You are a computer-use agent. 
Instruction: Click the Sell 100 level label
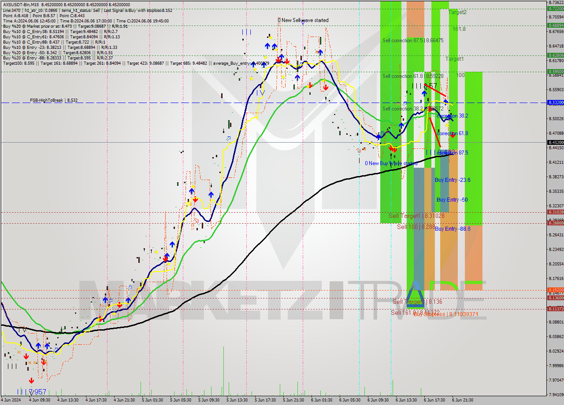[x=416, y=227]
